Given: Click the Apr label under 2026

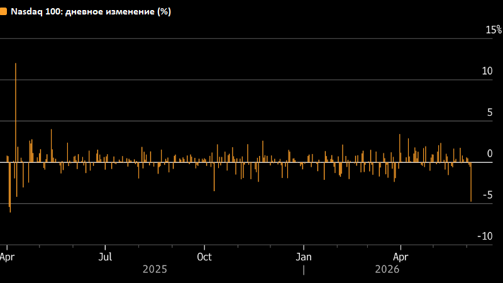Looking at the screenshot, I should [x=401, y=257].
